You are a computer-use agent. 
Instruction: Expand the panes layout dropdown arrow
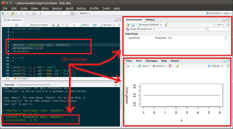[76, 14]
